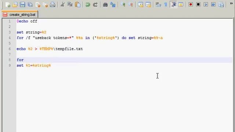Print the document with the printer icon

click(x=53, y=5)
